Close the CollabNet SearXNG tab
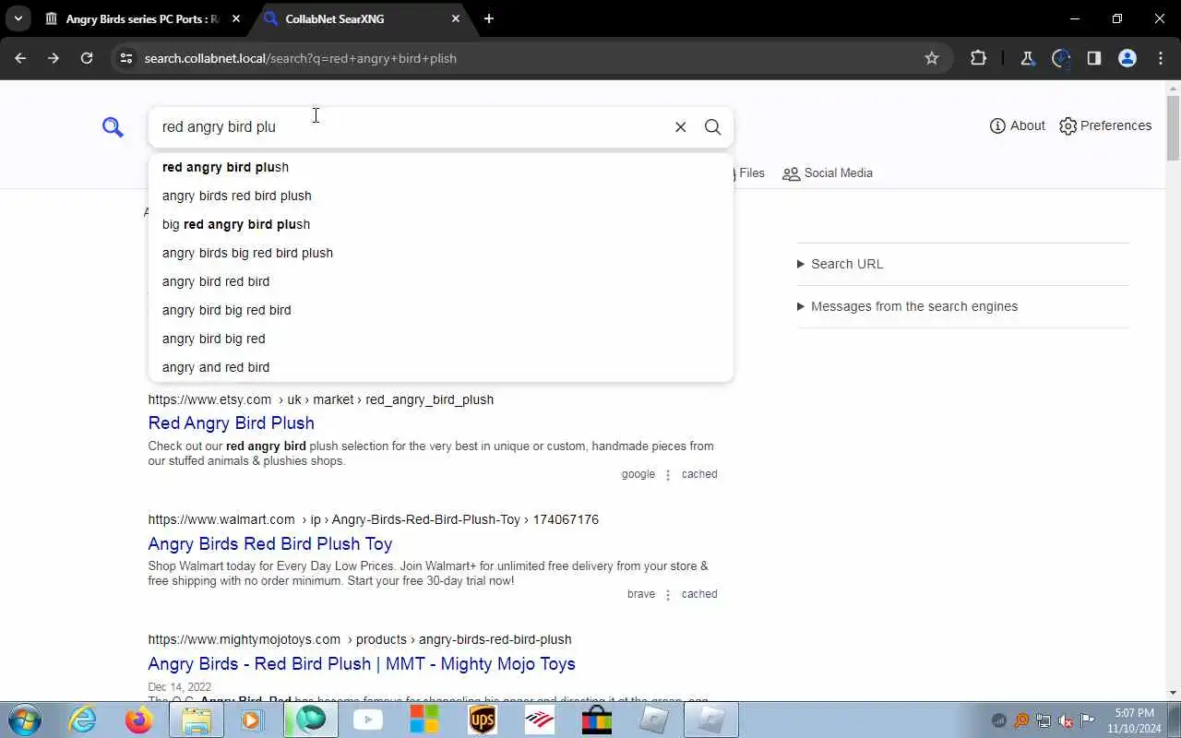 pos(456,18)
